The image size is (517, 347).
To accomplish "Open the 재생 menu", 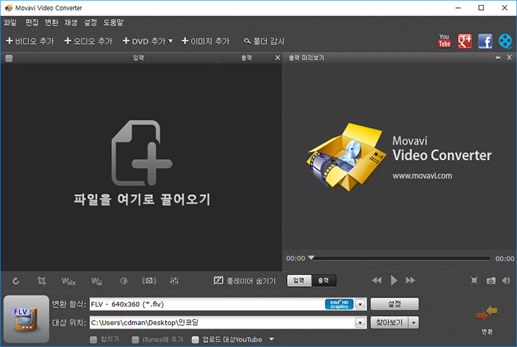I will (x=71, y=23).
